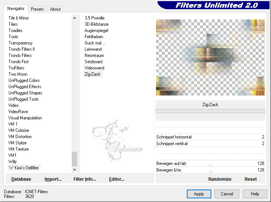Select the Tilers category
Viewport: 271px width, 202px height.
click(13, 24)
